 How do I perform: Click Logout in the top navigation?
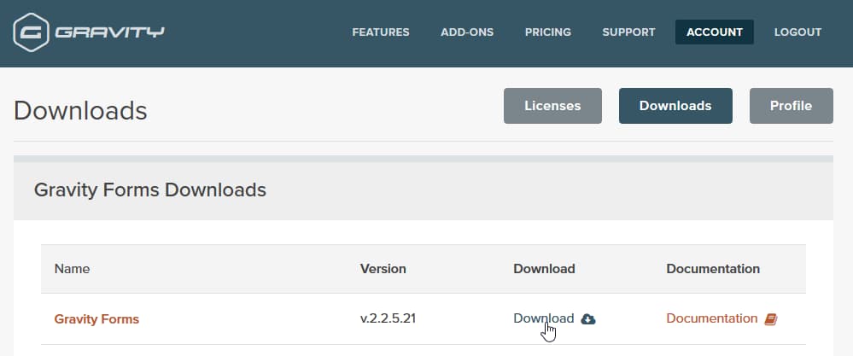[798, 32]
